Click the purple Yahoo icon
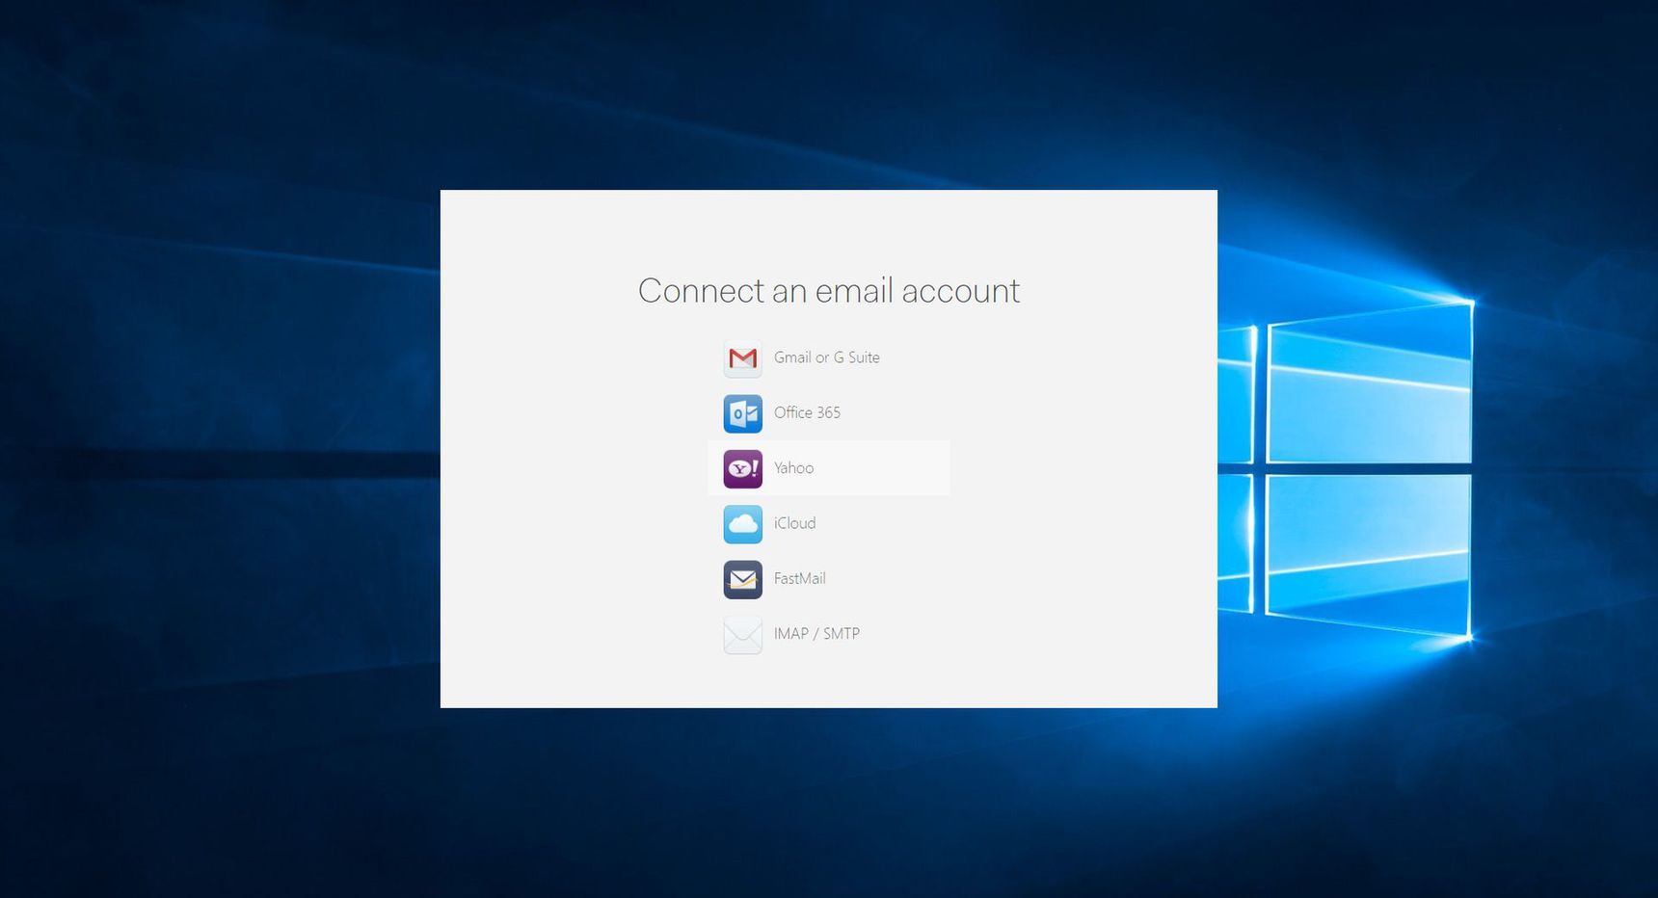 (x=742, y=468)
